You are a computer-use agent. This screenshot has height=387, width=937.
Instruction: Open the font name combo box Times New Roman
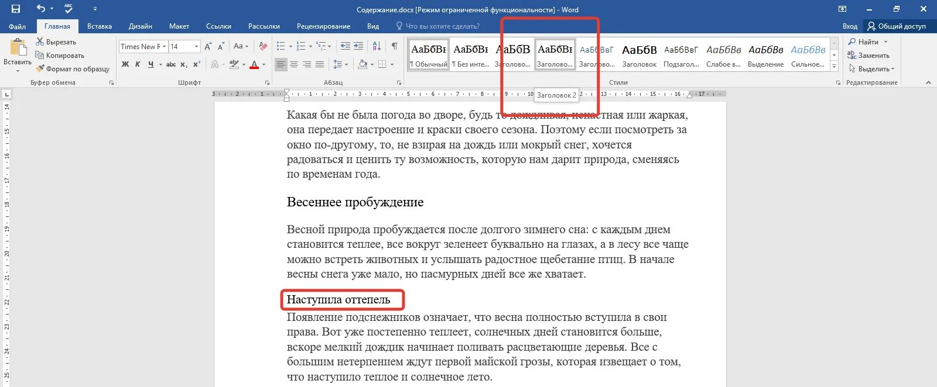click(x=143, y=47)
